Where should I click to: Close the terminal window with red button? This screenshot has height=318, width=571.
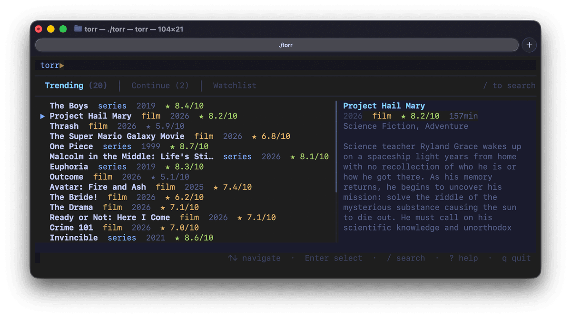(x=39, y=29)
